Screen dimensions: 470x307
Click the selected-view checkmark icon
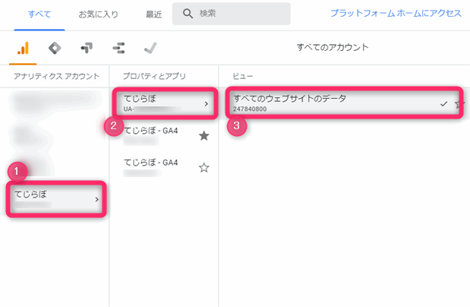pyautogui.click(x=443, y=104)
